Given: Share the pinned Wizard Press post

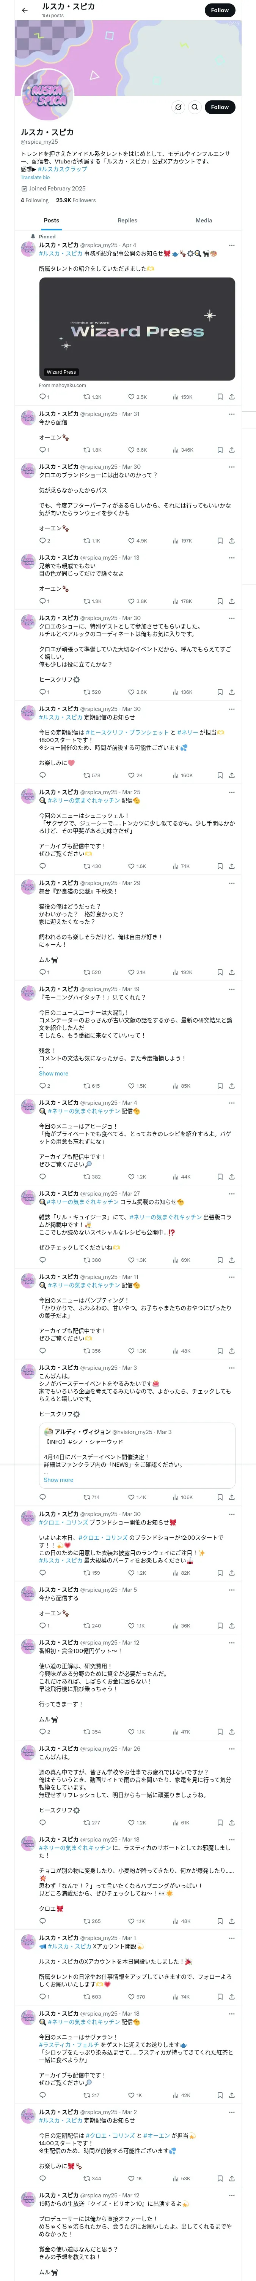Looking at the screenshot, I should (x=231, y=397).
